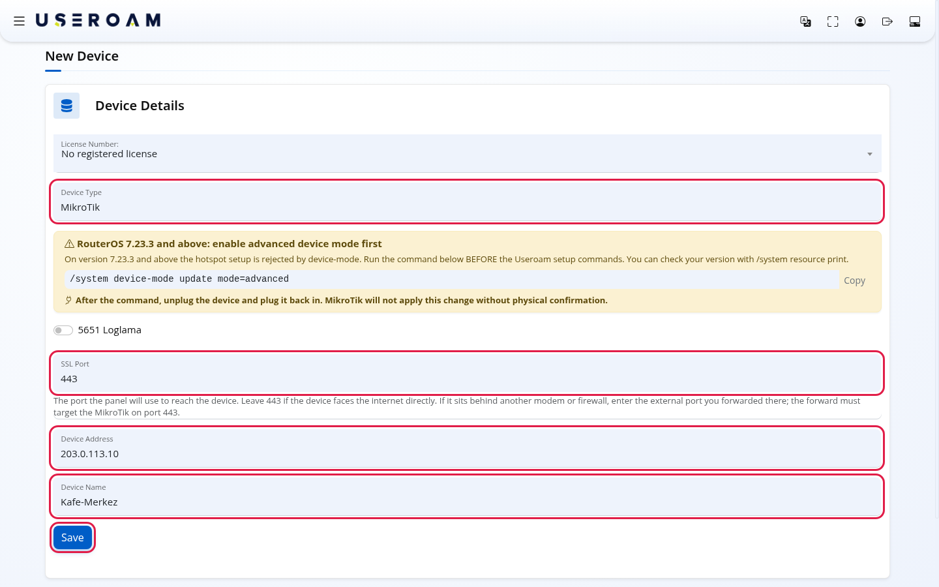Save the new device
This screenshot has height=587, width=939.
click(x=72, y=537)
